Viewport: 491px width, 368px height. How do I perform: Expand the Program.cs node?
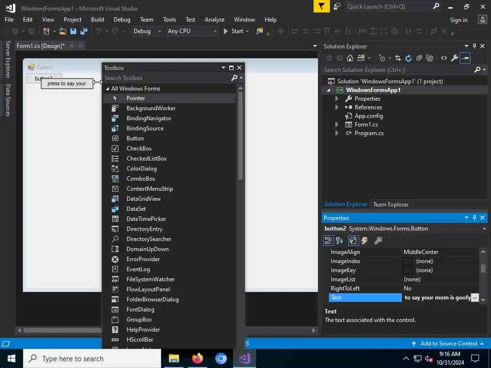(337, 133)
